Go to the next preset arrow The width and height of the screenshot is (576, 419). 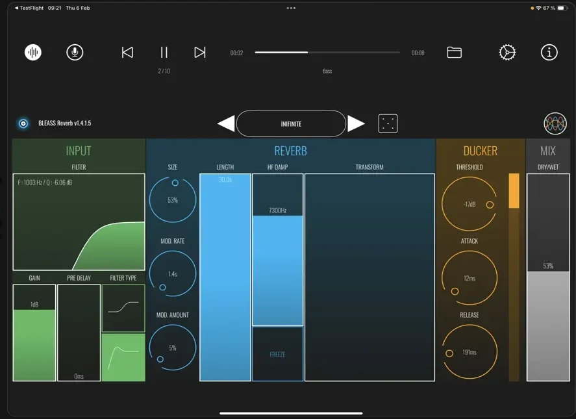point(356,123)
